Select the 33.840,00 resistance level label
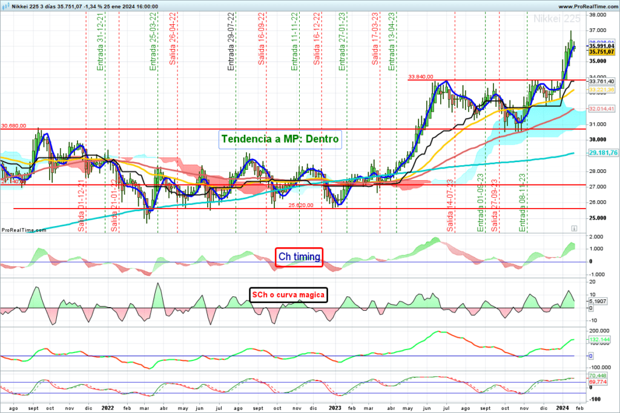 point(421,77)
